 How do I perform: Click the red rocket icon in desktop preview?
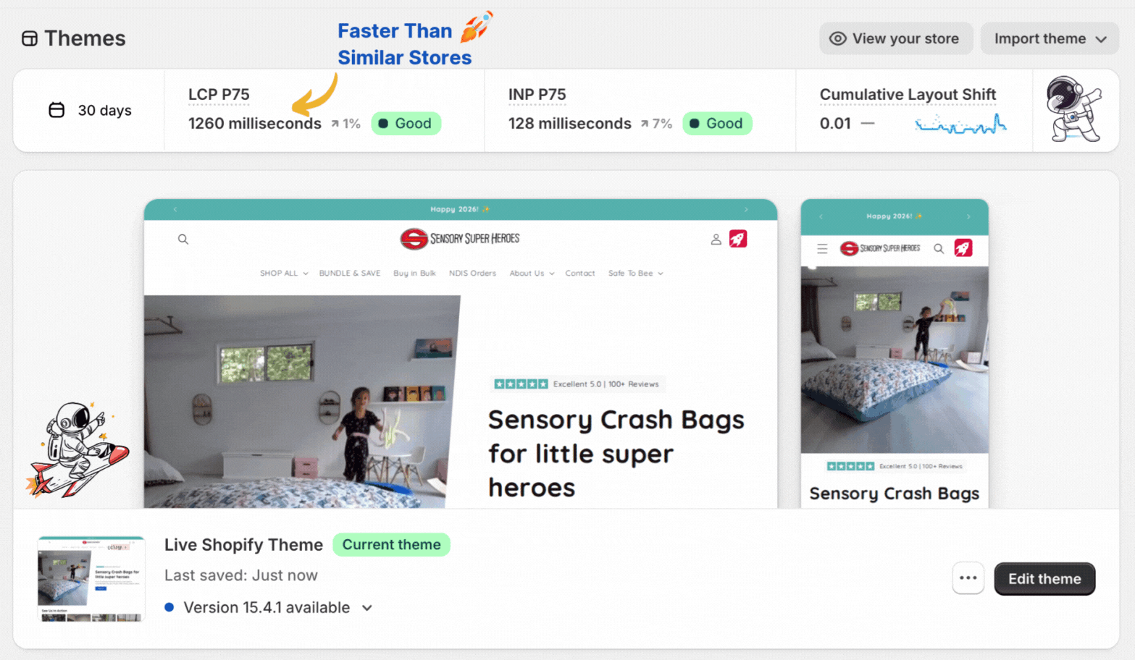coord(738,239)
